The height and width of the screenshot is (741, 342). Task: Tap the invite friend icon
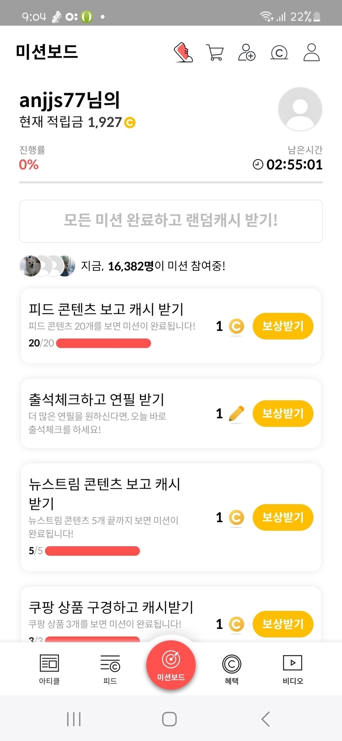(246, 53)
